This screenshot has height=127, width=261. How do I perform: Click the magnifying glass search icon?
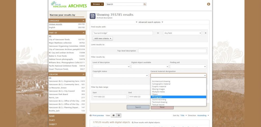145,4
